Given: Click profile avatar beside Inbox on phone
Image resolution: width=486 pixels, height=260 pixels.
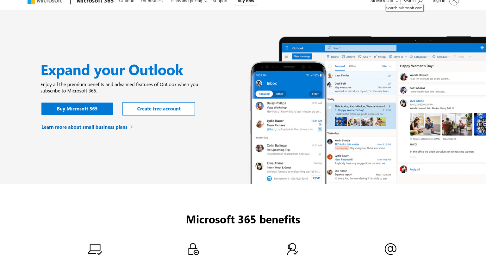Looking at the screenshot, I should [259, 83].
